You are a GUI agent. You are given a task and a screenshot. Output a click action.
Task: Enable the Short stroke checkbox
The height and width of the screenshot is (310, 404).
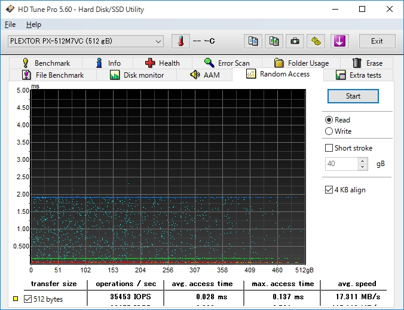click(x=329, y=148)
